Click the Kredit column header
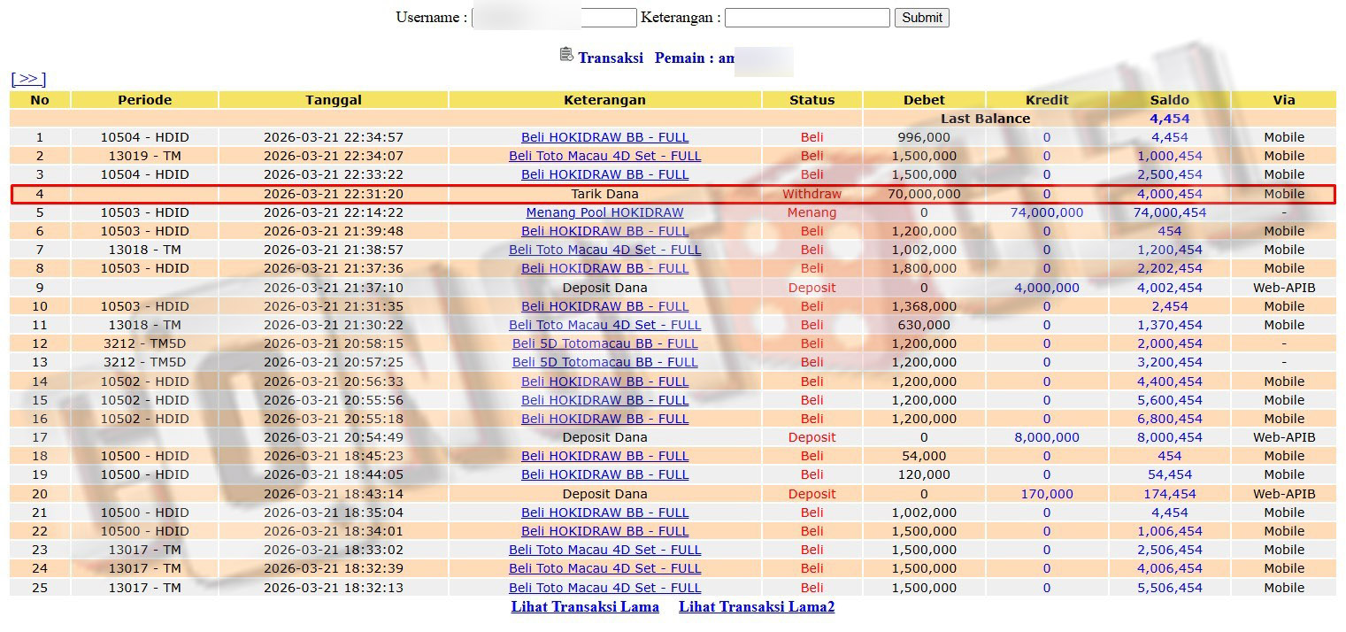This screenshot has height=632, width=1346. 1047,100
